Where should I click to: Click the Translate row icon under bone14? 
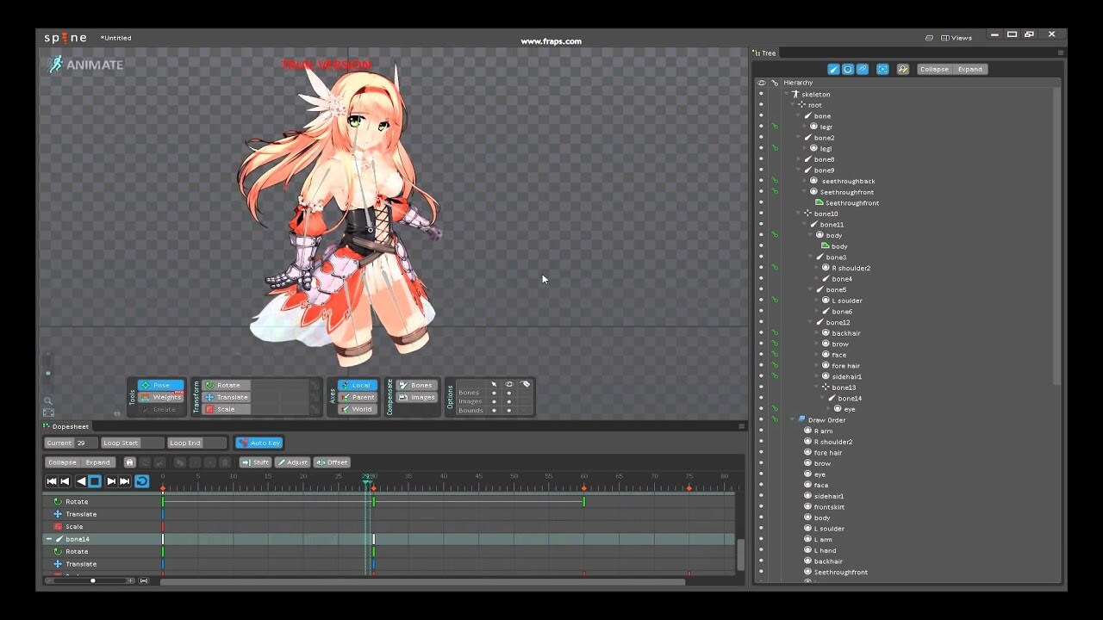[x=58, y=564]
